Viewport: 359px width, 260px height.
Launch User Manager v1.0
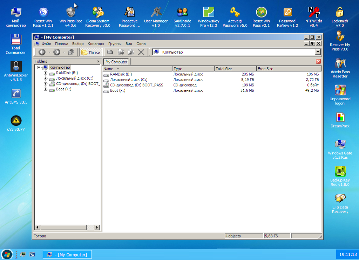tap(156, 17)
